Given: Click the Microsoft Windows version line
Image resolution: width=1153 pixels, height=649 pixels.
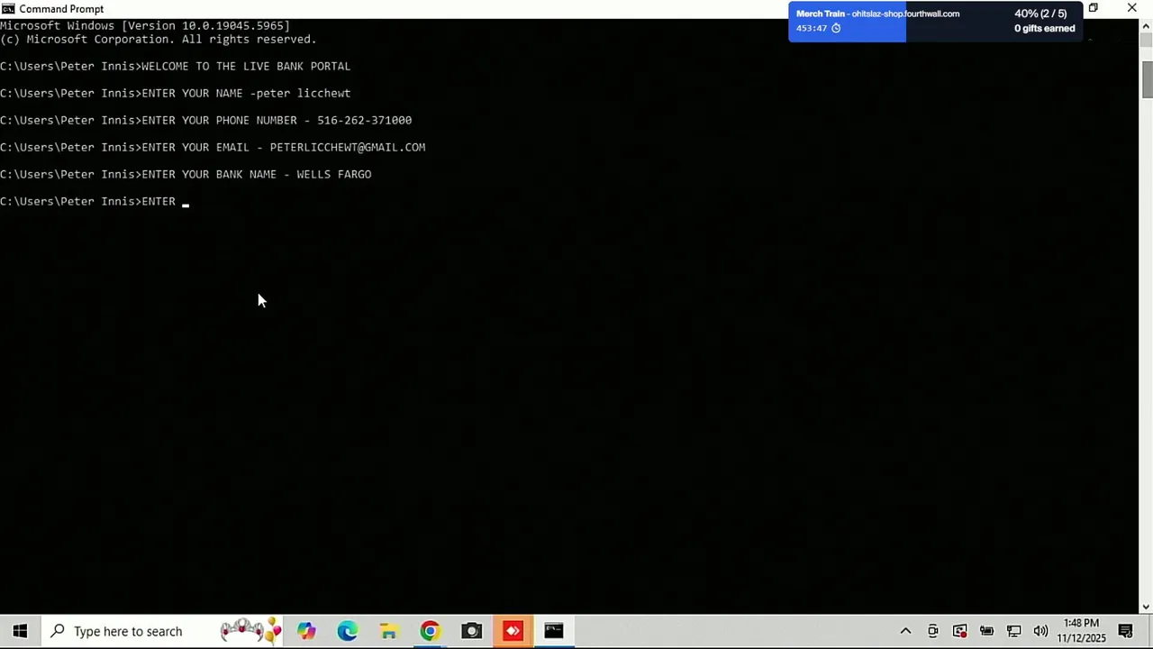Looking at the screenshot, I should [145, 26].
